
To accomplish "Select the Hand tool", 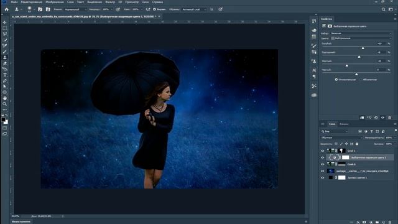I will [x=4, y=98].
